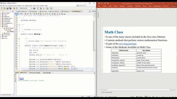Expand array_shop project node

[x=1, y=13]
